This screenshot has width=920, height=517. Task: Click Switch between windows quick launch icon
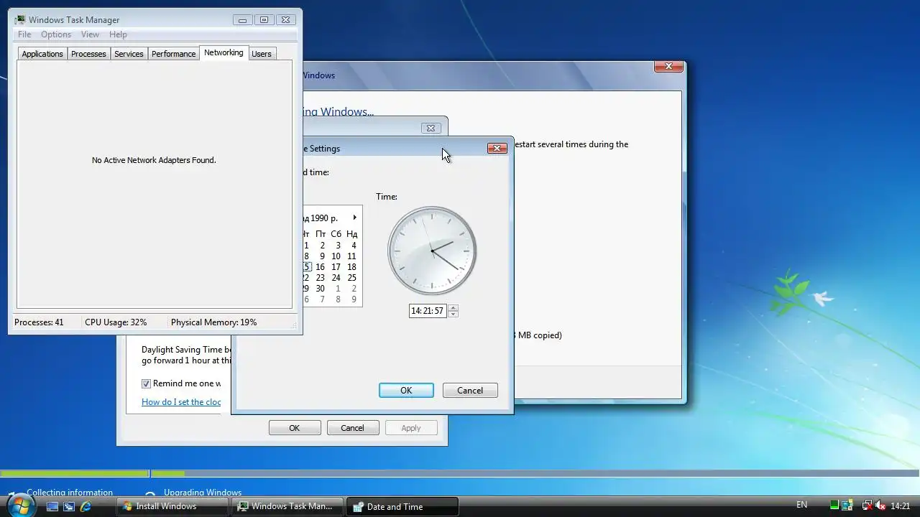pos(69,506)
